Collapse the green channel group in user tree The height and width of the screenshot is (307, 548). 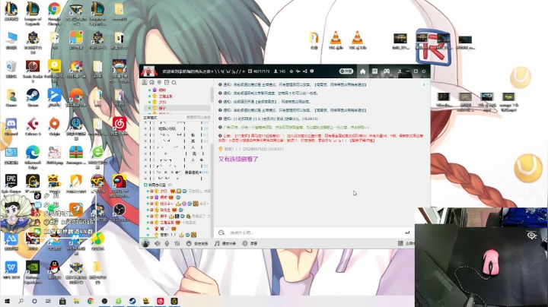pyautogui.click(x=145, y=185)
